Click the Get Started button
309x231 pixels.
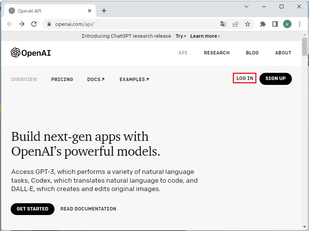32,209
